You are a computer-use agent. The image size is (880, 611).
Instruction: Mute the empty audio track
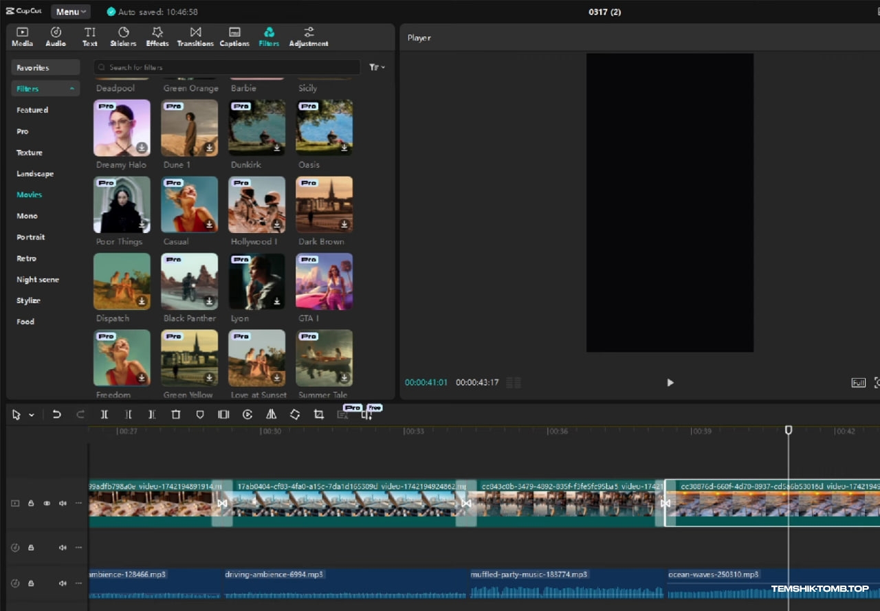(63, 547)
